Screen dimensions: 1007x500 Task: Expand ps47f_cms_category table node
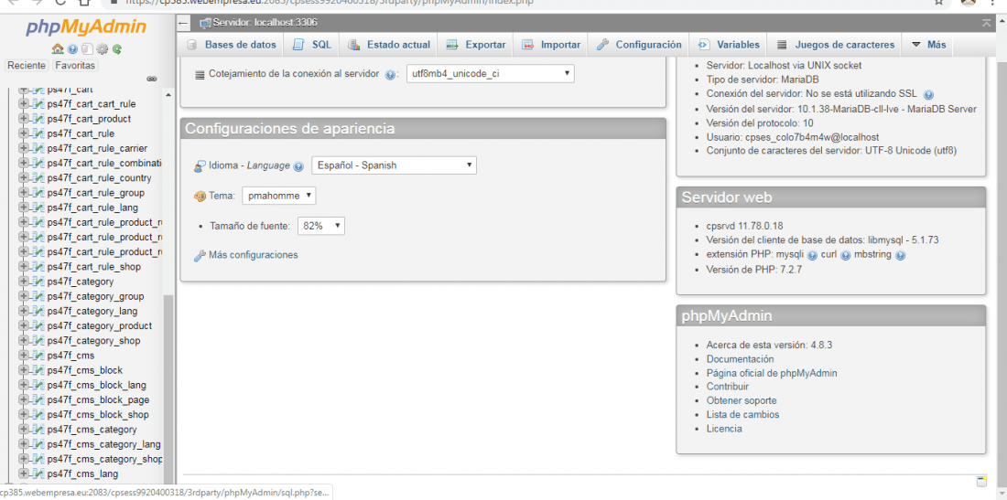[25, 430]
